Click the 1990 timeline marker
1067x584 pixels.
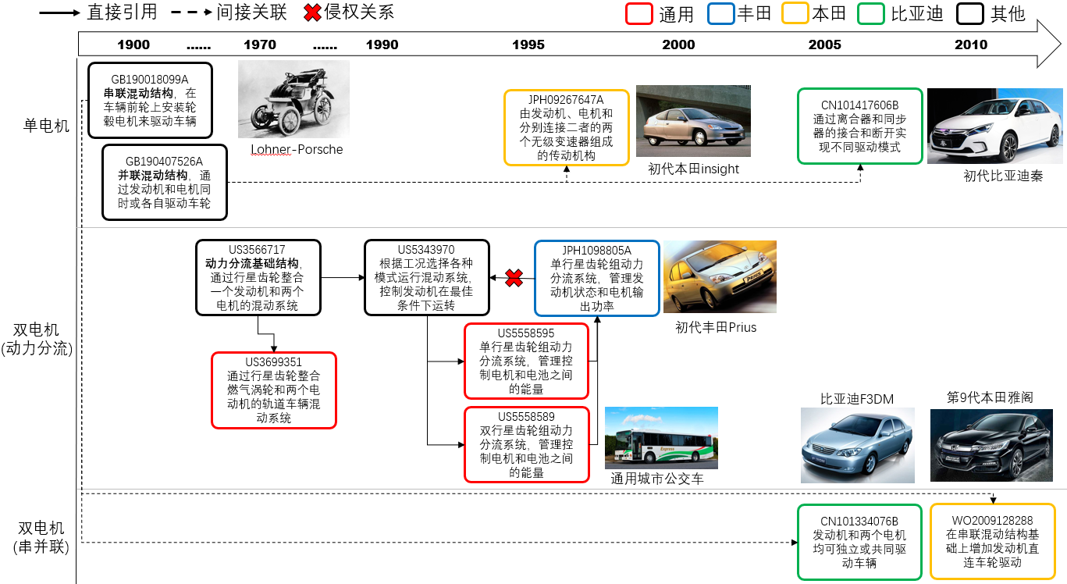(382, 45)
